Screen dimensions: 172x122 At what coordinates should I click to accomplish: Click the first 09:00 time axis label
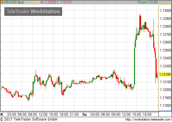(32, 115)
